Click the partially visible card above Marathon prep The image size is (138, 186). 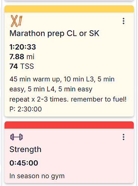tap(69, 0)
